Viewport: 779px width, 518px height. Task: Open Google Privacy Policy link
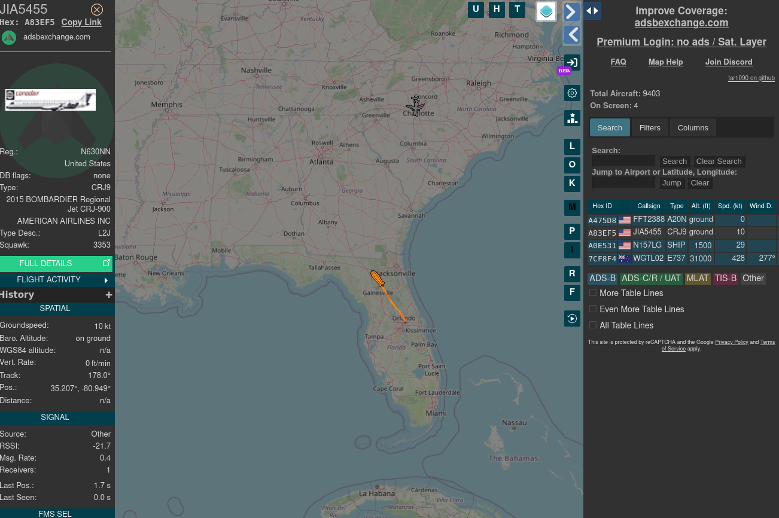pyautogui.click(x=732, y=342)
